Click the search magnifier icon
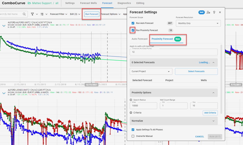 pos(24,14)
